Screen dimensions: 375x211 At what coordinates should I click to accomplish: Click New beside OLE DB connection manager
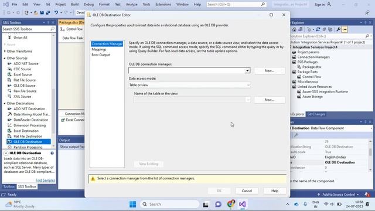270,71
